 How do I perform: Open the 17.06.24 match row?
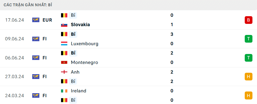[x=128, y=20]
